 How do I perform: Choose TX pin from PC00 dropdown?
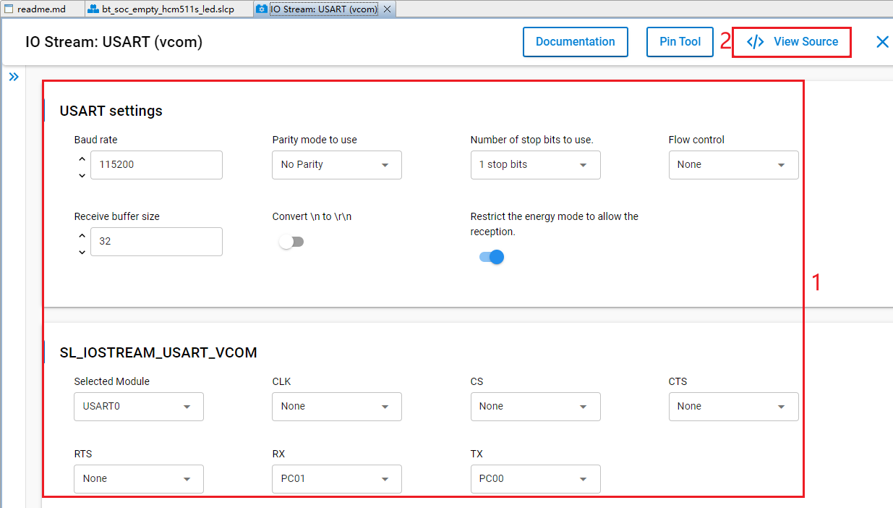534,479
